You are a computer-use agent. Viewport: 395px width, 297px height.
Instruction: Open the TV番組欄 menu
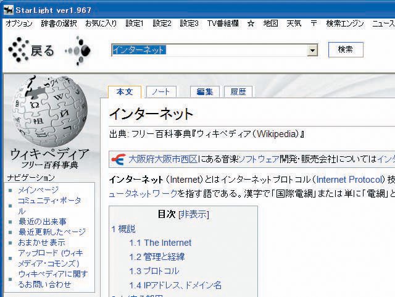pyautogui.click(x=223, y=23)
